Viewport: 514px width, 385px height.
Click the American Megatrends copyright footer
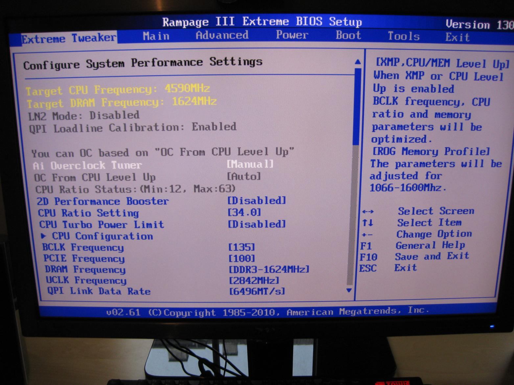click(x=268, y=311)
